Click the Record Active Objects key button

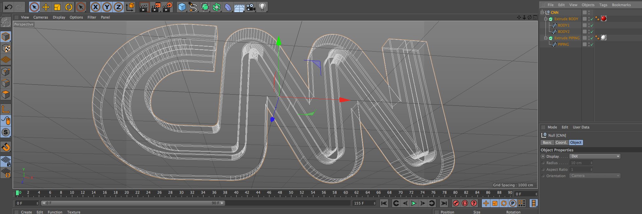click(x=456, y=203)
